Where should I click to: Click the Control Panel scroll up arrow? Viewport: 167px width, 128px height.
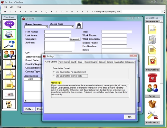point(161,21)
